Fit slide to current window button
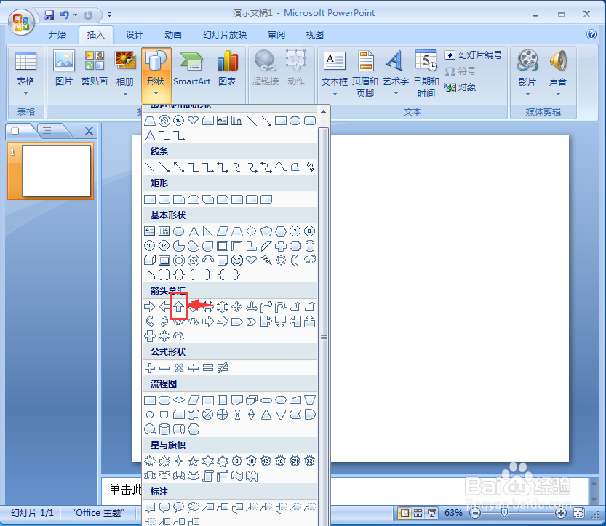Screen dimensions: 606x526 click(579, 513)
